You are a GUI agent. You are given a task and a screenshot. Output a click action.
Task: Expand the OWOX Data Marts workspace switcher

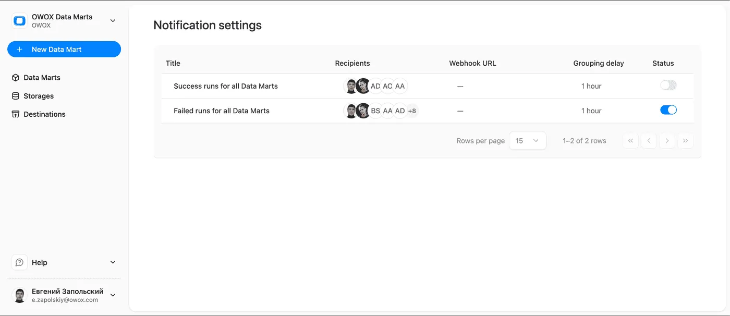click(x=113, y=20)
